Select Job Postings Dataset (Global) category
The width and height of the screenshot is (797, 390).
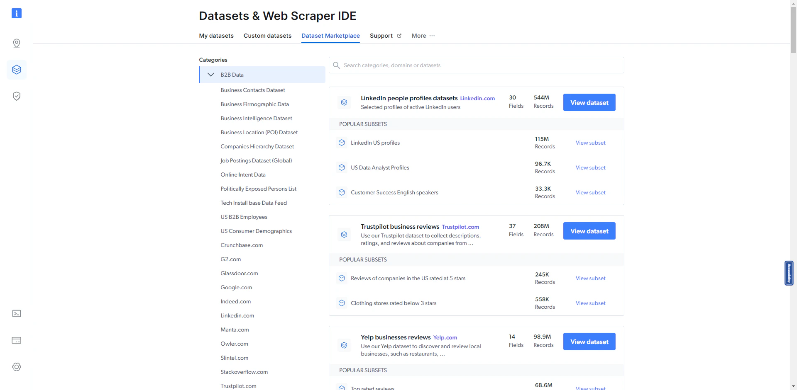(x=256, y=160)
